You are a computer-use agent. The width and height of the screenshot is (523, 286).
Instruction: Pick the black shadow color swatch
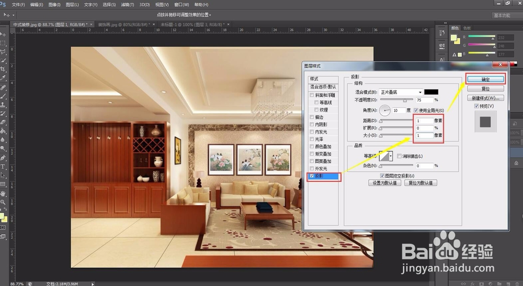431,92
